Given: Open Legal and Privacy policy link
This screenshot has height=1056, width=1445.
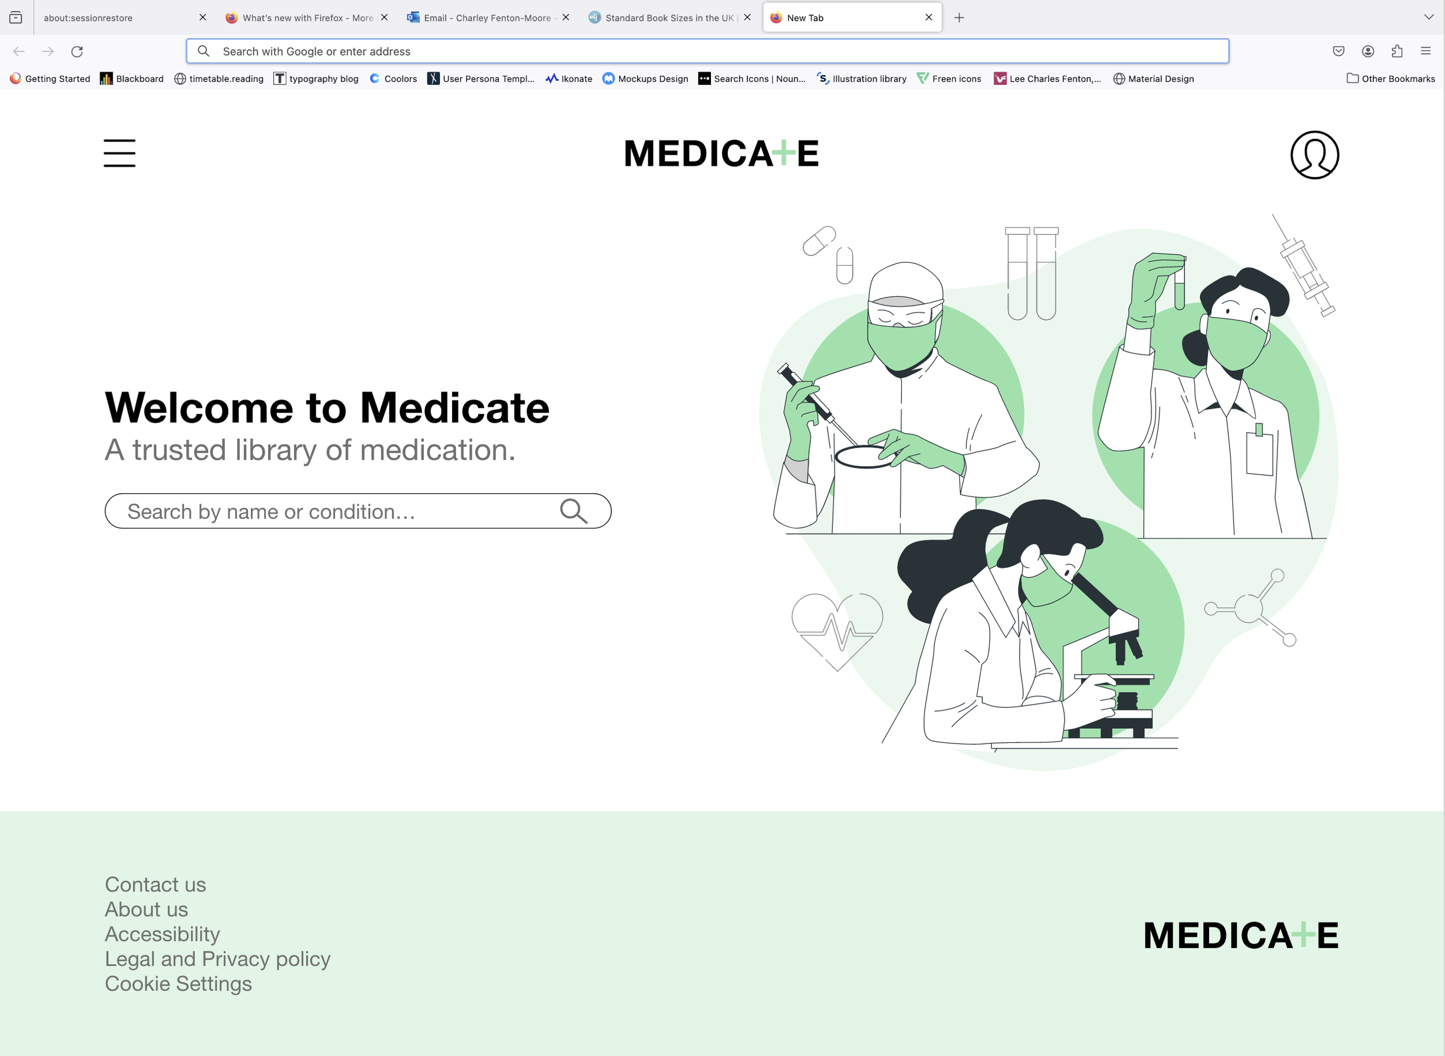Looking at the screenshot, I should pos(217,959).
